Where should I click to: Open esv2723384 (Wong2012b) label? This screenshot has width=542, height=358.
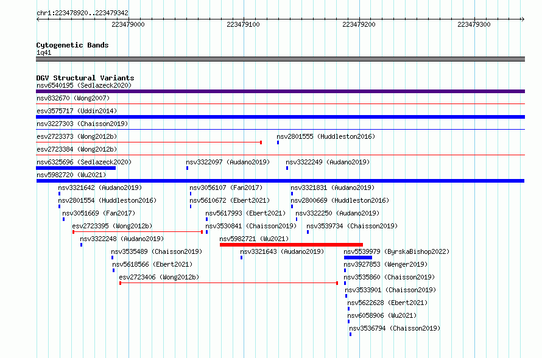(x=77, y=149)
